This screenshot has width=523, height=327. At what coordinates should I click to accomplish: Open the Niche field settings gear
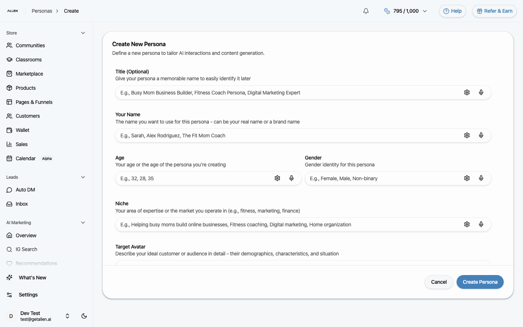(x=467, y=224)
